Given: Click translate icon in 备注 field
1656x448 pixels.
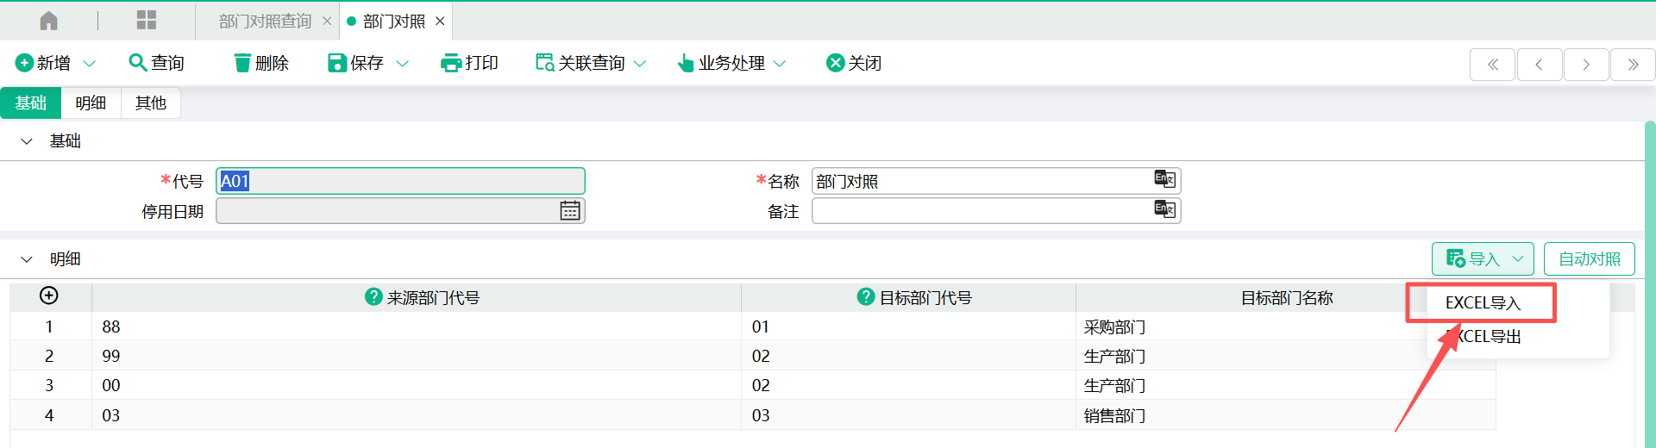Looking at the screenshot, I should [1164, 209].
